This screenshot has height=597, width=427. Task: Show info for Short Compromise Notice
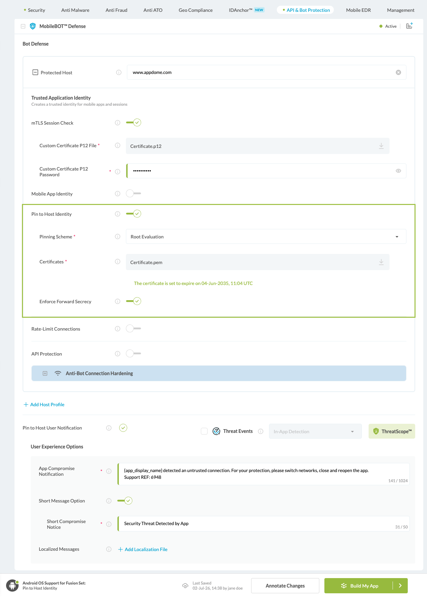pyautogui.click(x=109, y=524)
